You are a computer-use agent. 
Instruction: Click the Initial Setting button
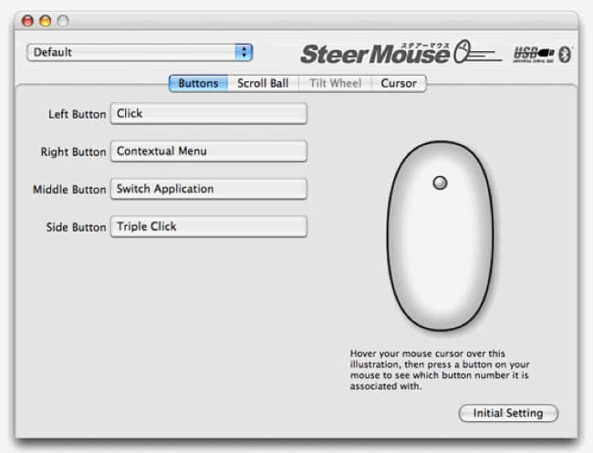[x=508, y=413]
